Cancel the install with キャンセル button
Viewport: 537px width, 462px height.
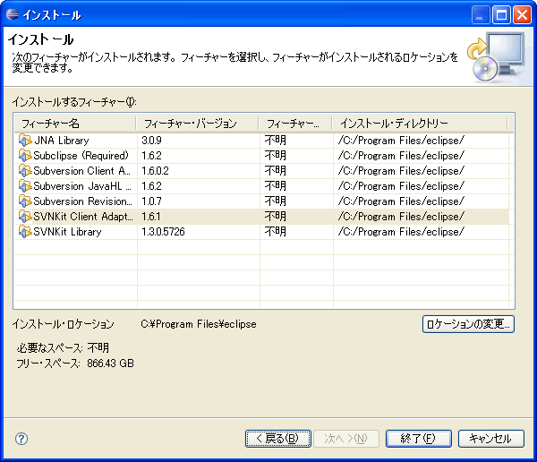(x=491, y=439)
